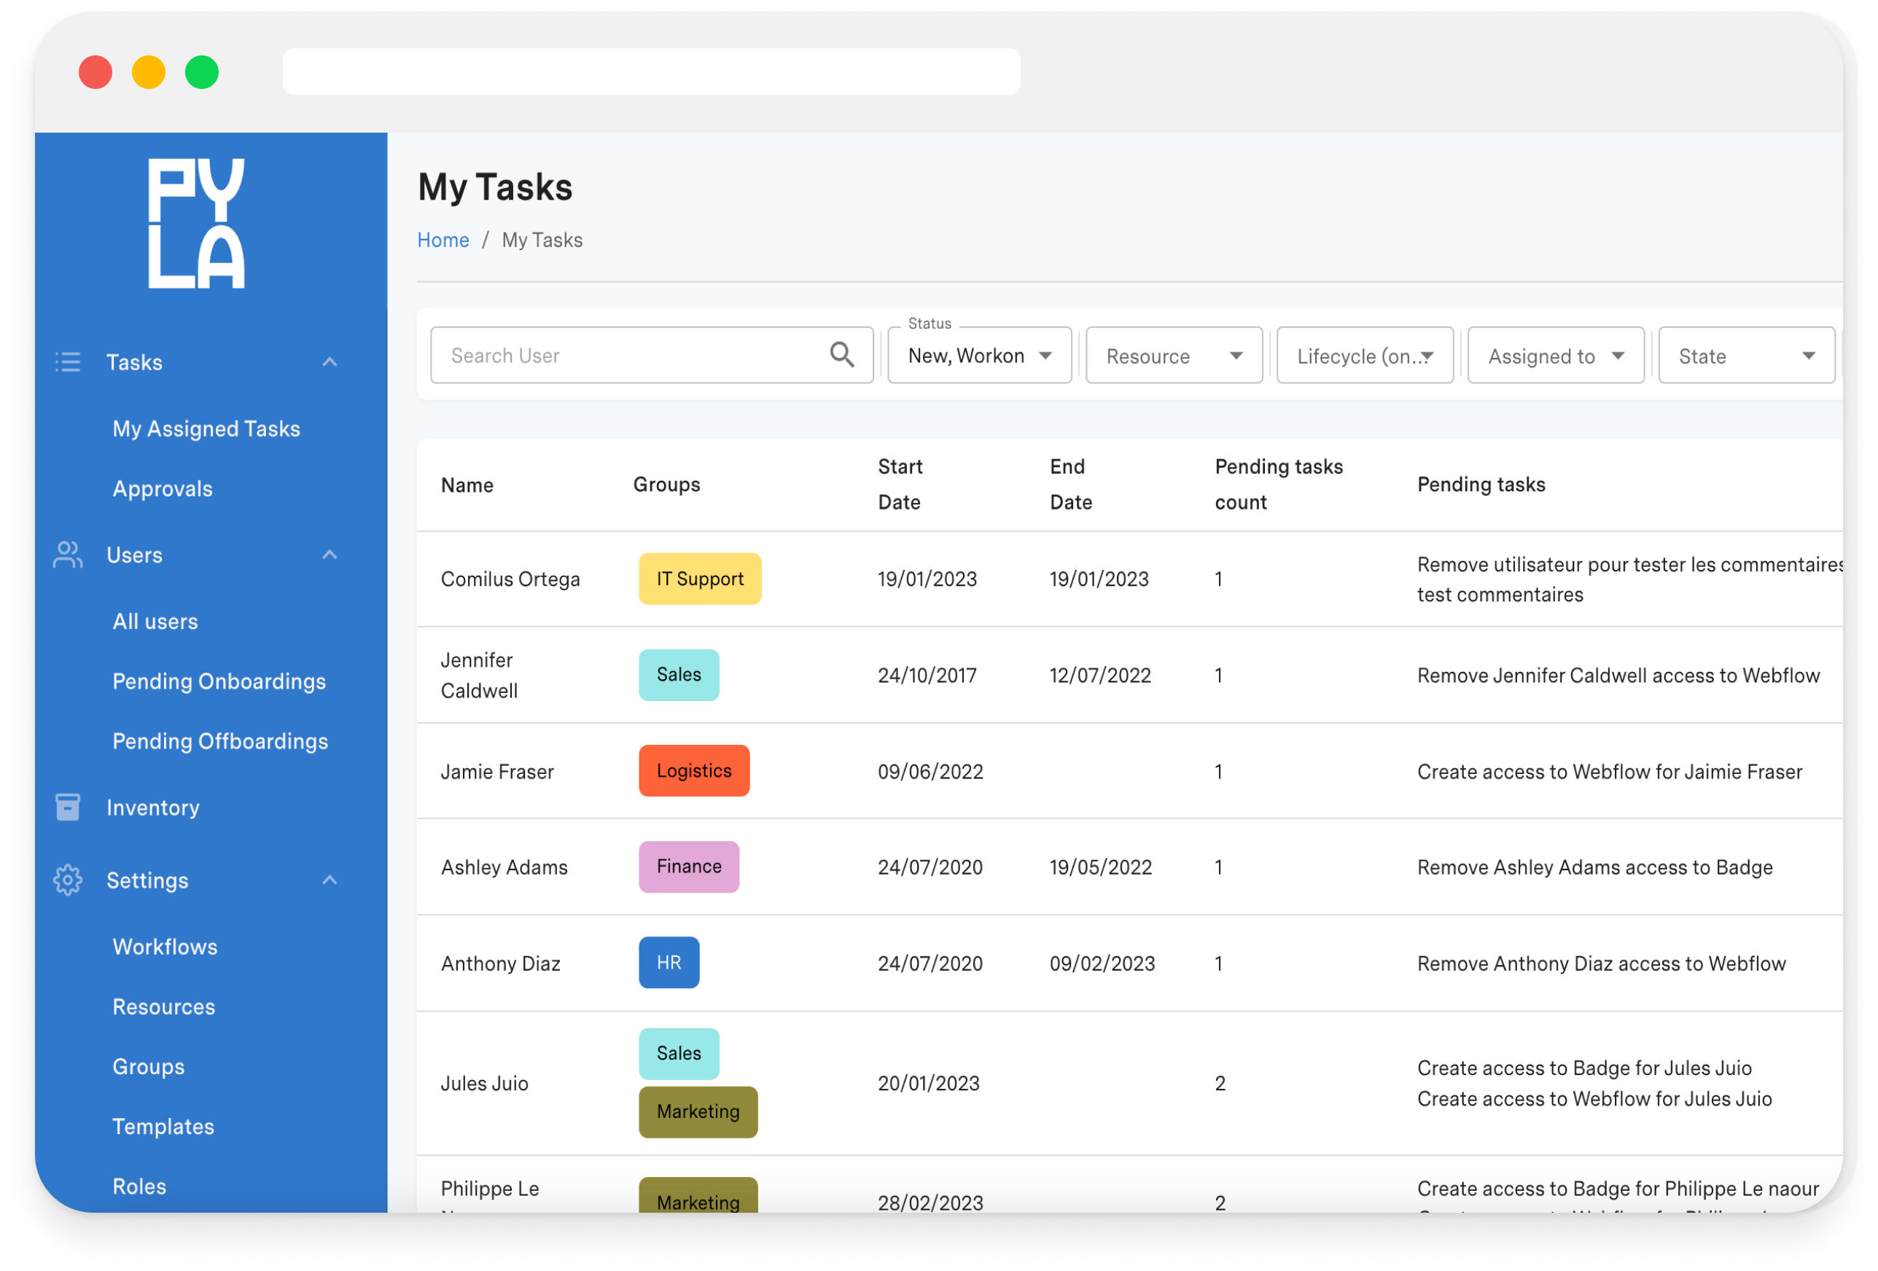
Task: Open the Templates page
Action: 163,1125
